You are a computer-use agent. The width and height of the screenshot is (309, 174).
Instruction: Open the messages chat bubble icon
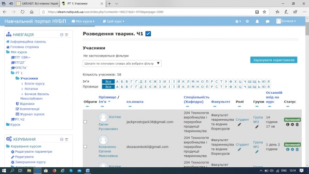[x=267, y=21]
